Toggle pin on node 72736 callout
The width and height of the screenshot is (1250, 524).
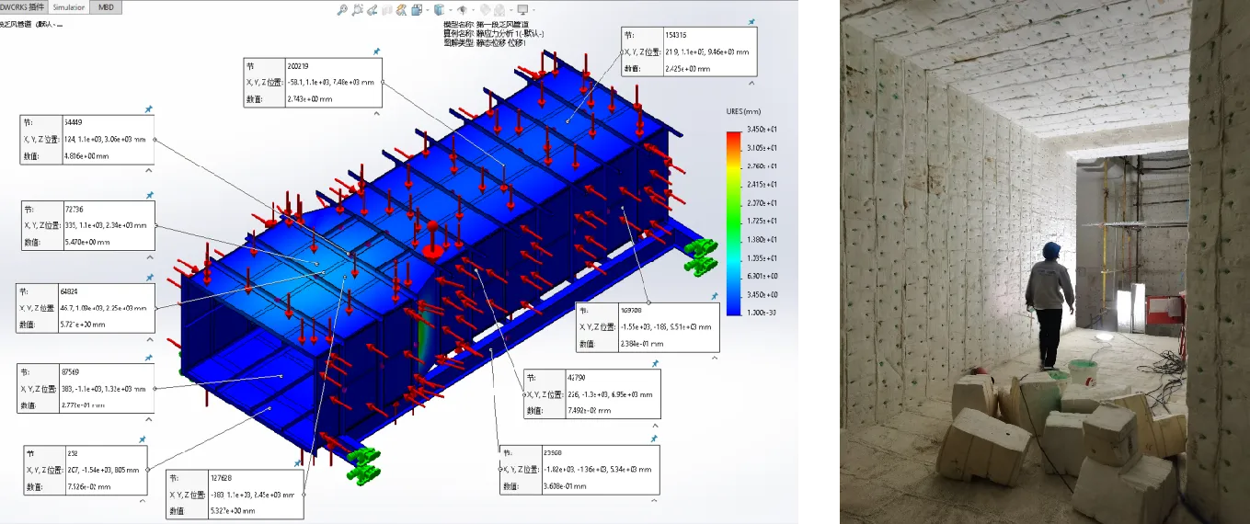pos(149,195)
